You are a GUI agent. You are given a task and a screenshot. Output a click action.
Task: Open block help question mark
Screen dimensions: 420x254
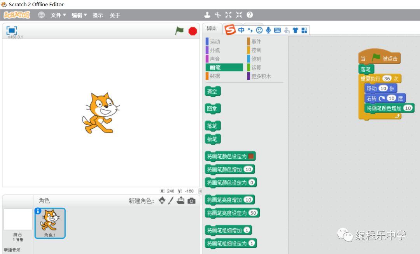click(x=250, y=15)
